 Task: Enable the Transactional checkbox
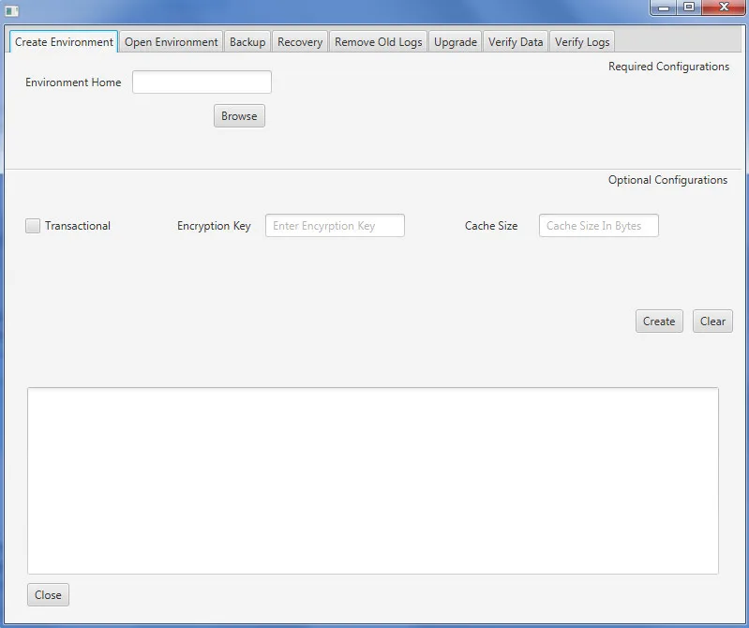pos(33,226)
